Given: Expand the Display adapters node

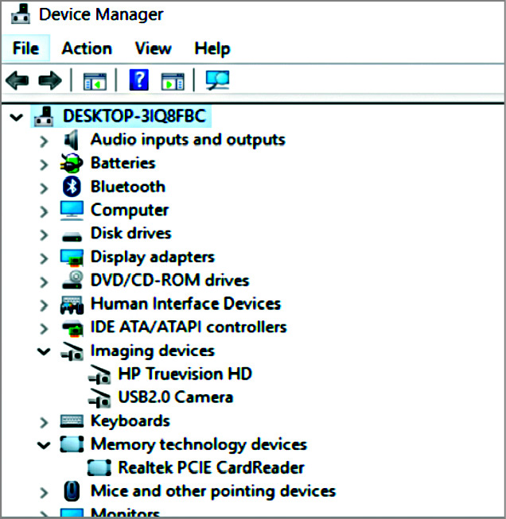Looking at the screenshot, I should 45,258.
